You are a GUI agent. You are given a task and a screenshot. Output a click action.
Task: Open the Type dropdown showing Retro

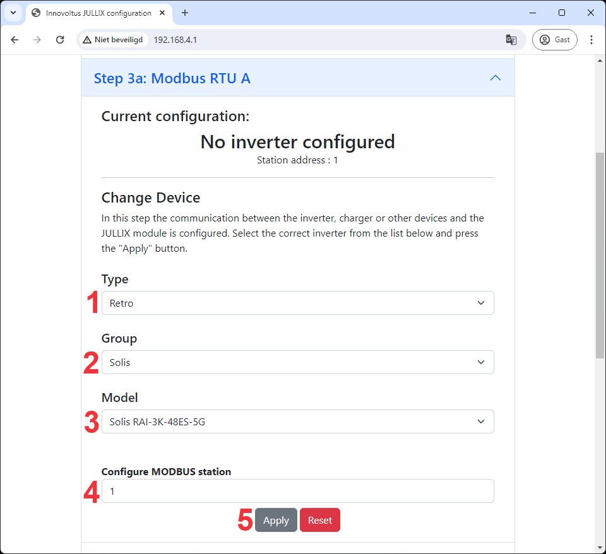click(297, 303)
